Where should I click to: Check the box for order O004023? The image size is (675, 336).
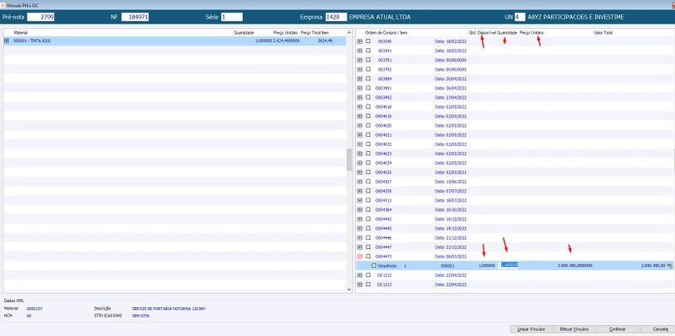point(368,154)
